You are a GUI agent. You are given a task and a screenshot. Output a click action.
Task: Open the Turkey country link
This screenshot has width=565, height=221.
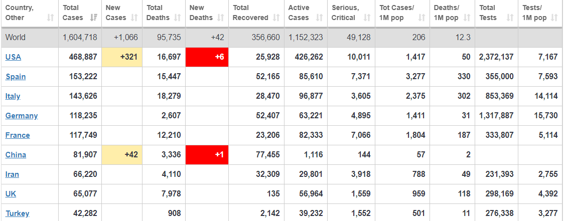click(x=17, y=213)
